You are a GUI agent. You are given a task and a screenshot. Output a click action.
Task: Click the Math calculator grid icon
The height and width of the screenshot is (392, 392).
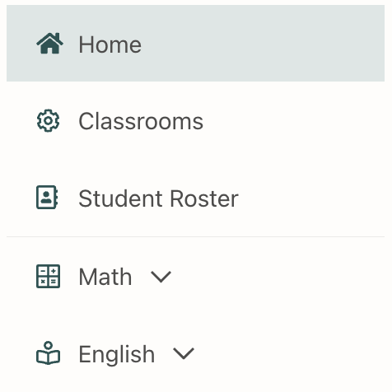(48, 276)
